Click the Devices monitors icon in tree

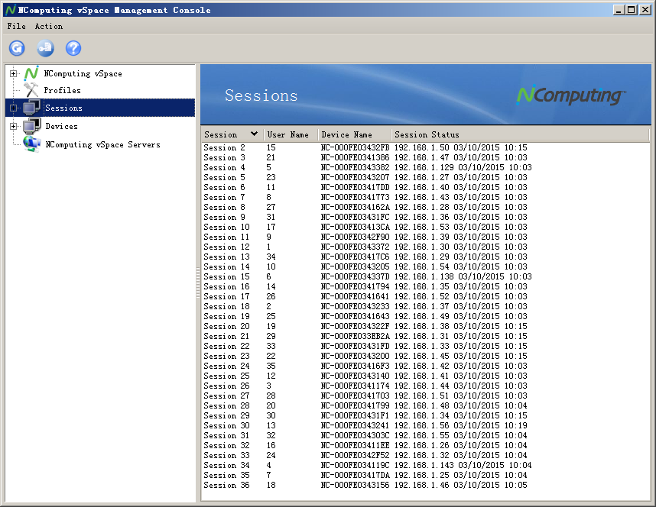[31, 126]
